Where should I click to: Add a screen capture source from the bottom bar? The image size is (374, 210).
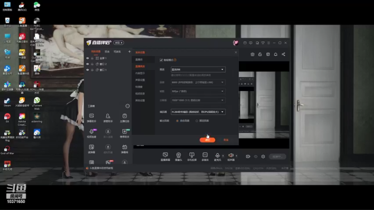click(x=165, y=157)
